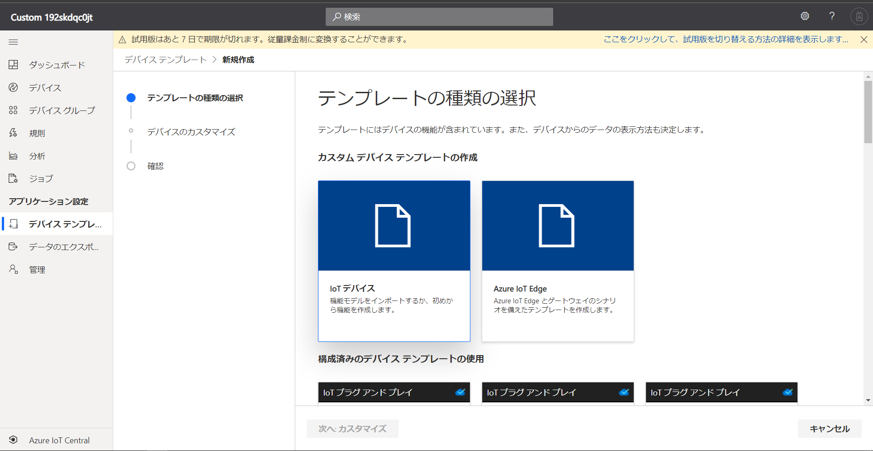Screen dimensions: 873x451
Task: Click the 分析 analytics sidebar icon
Action: click(13, 156)
